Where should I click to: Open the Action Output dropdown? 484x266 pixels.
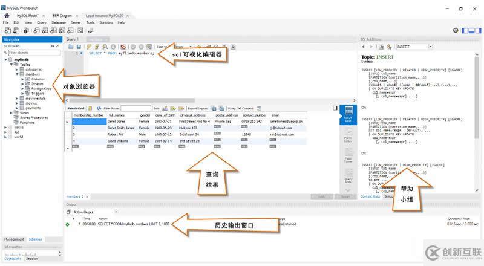click(x=116, y=212)
